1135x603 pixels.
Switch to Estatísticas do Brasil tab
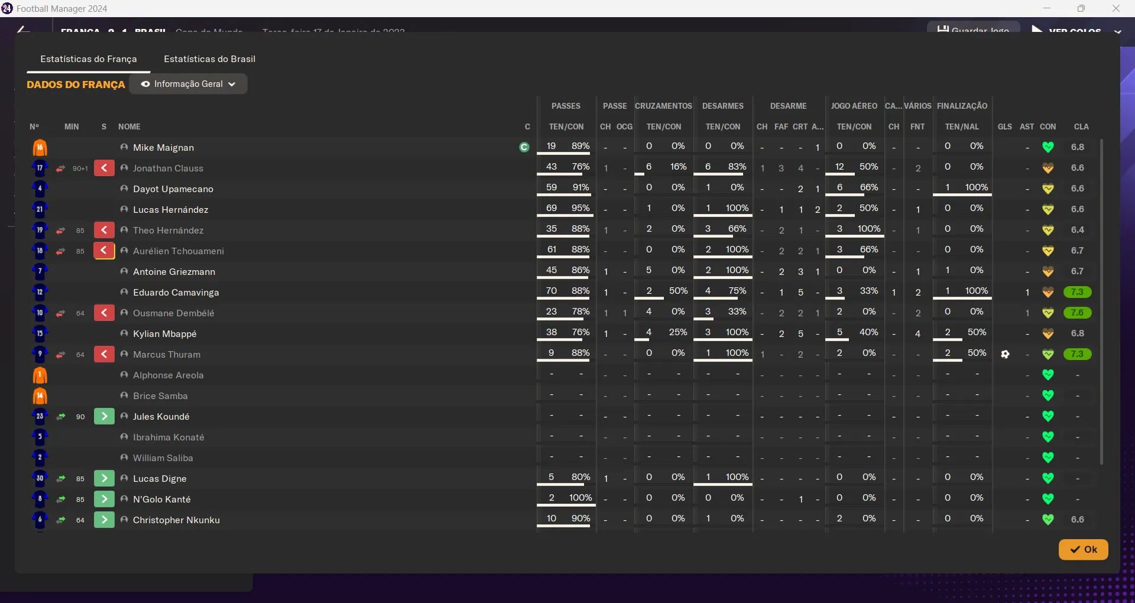(x=209, y=59)
